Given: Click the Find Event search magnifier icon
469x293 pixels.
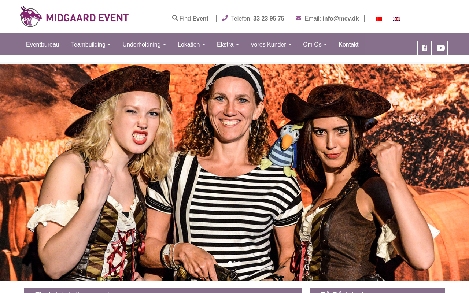Looking at the screenshot, I should (x=175, y=18).
